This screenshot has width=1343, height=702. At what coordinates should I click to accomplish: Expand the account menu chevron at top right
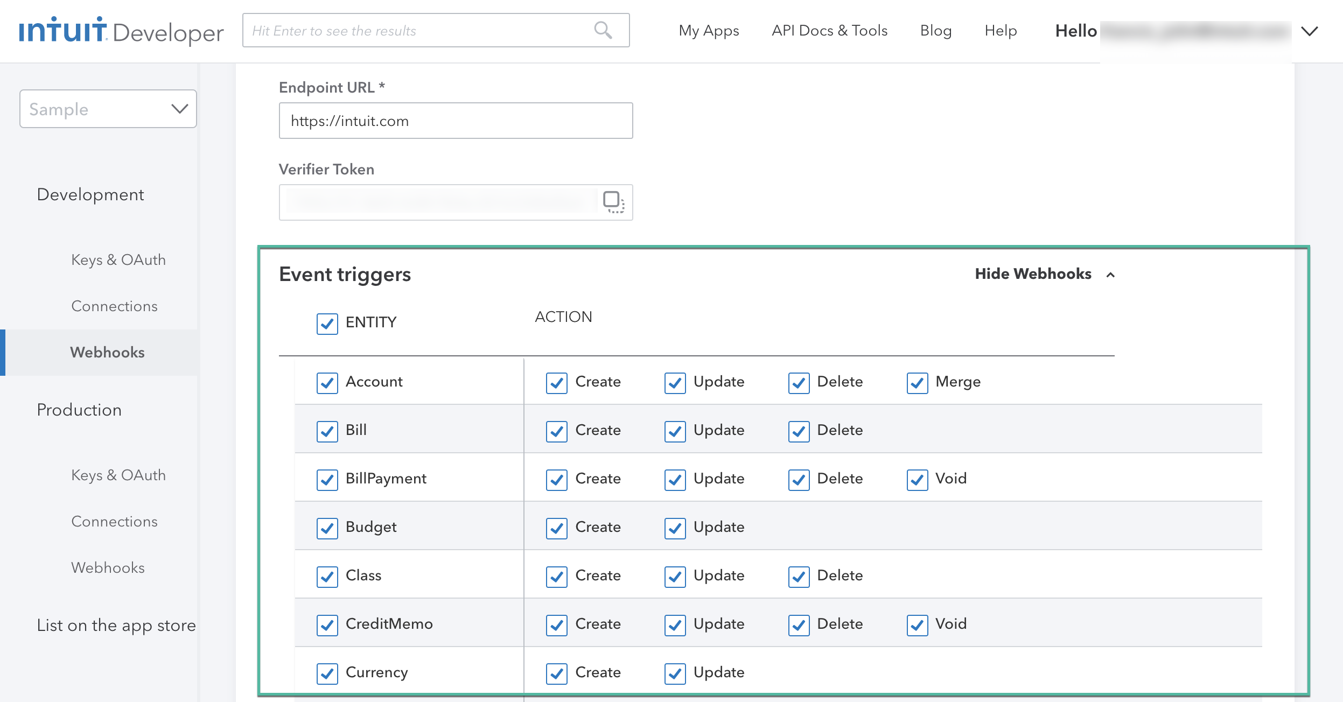(x=1310, y=31)
